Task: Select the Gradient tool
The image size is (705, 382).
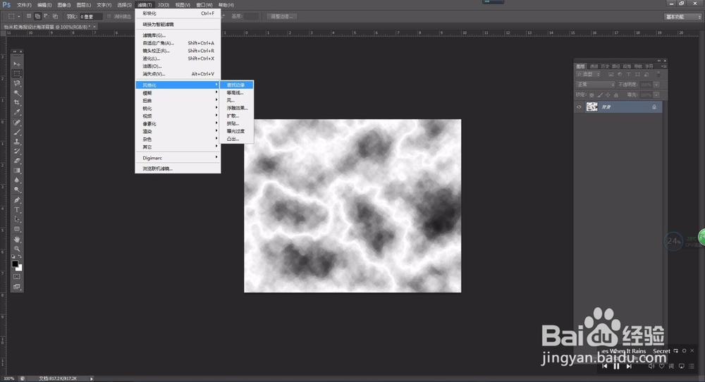Action: [x=17, y=171]
